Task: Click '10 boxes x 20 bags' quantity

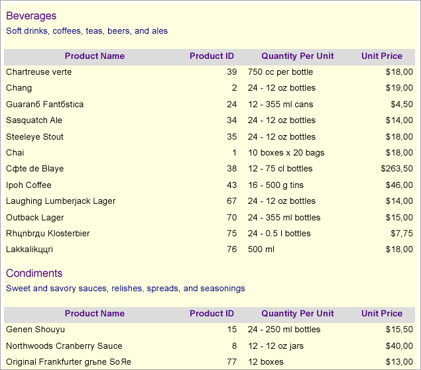Action: click(286, 152)
